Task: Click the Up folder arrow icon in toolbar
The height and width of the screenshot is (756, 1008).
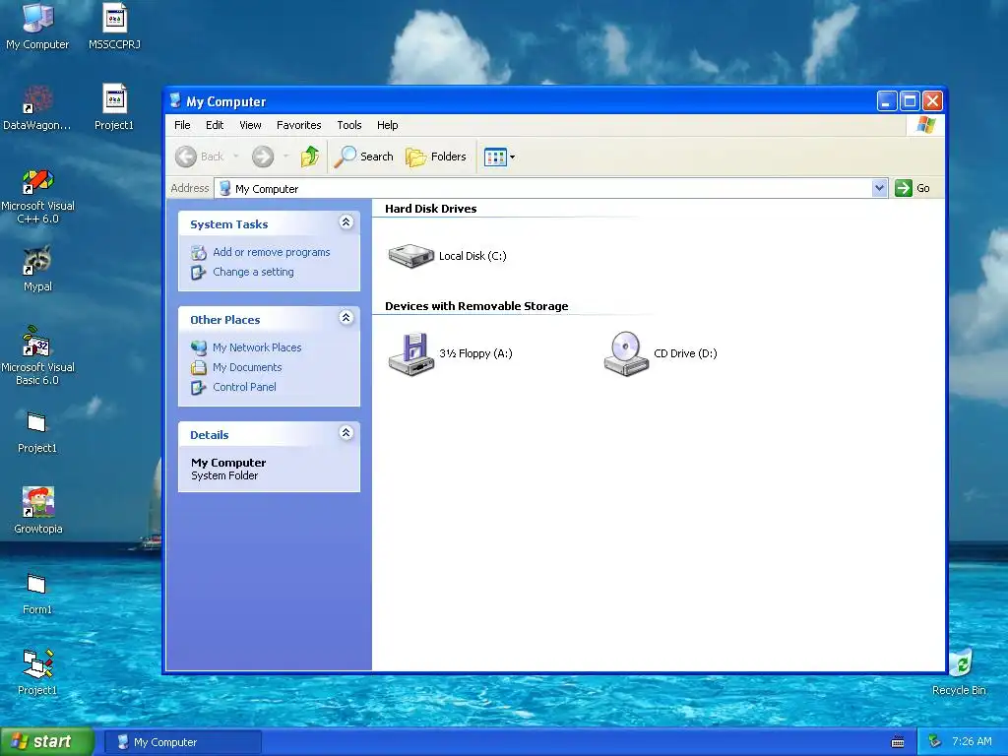Action: (310, 157)
